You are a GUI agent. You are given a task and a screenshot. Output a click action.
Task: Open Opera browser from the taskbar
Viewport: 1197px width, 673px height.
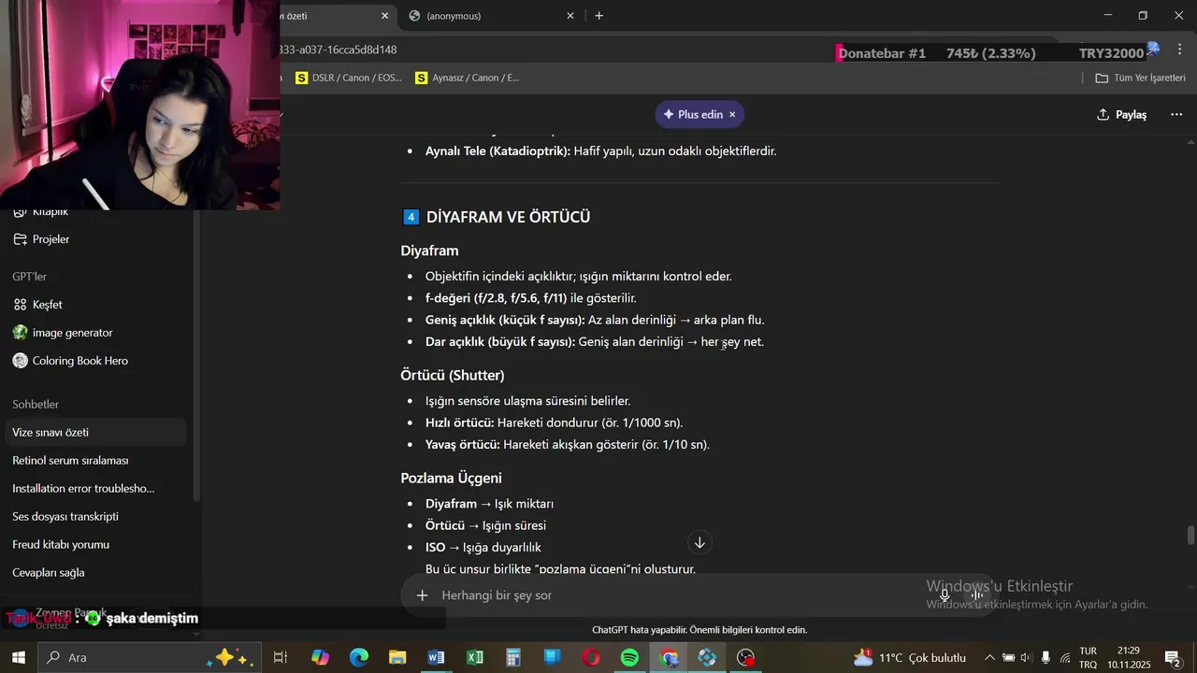tap(591, 657)
